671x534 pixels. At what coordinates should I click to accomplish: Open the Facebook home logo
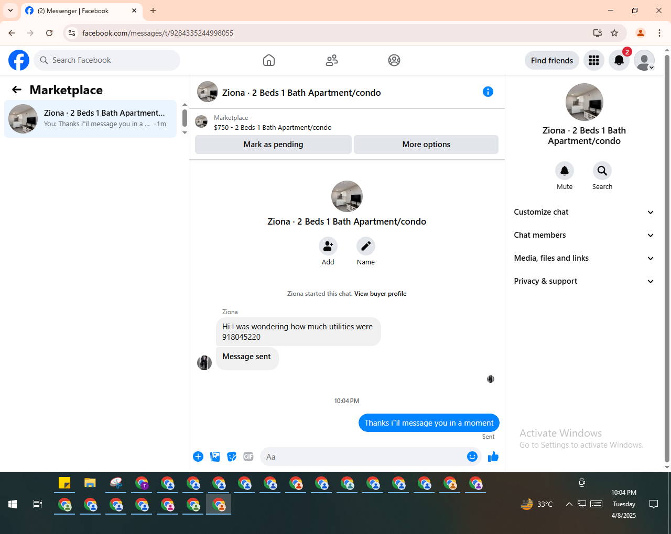[x=19, y=60]
